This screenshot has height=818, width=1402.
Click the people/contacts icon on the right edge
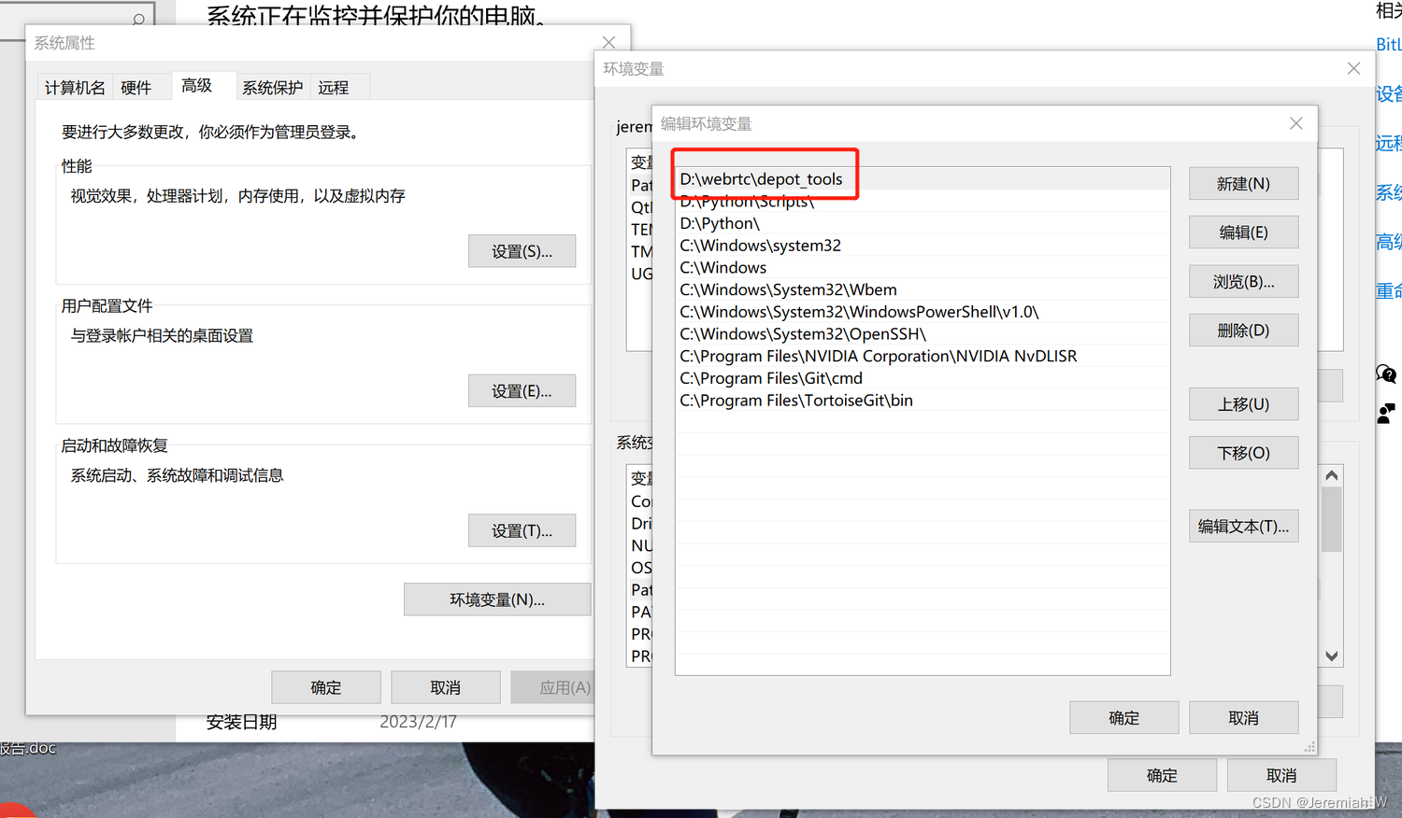tap(1387, 412)
